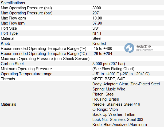
Task: Click the Specifications header row
Action: click(13, 3)
